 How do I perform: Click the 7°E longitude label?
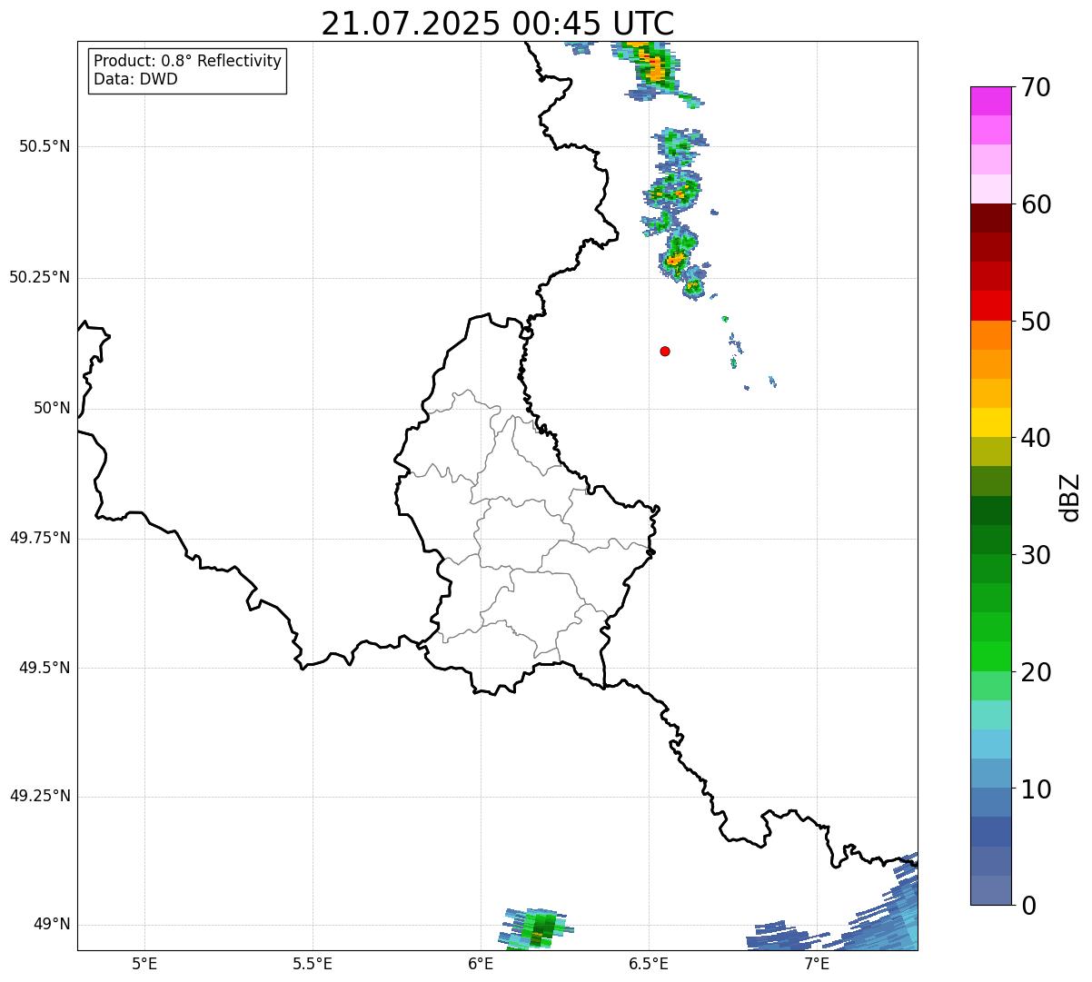[817, 963]
